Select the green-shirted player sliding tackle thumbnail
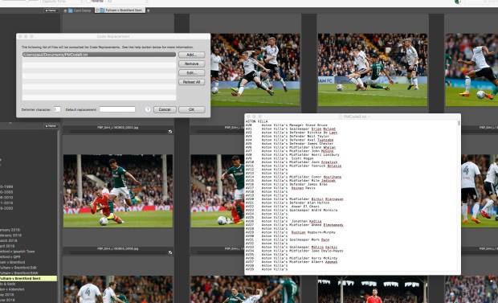498x303 pixels. [373, 70]
